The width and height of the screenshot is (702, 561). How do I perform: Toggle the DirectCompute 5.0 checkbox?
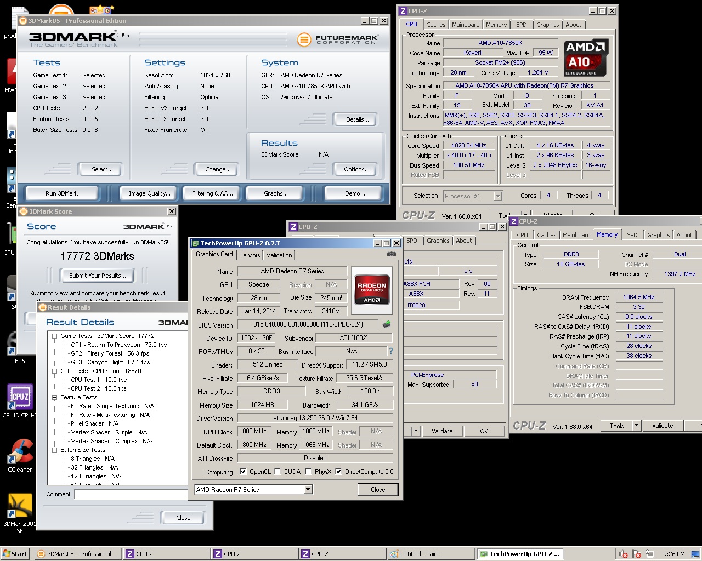(x=338, y=471)
